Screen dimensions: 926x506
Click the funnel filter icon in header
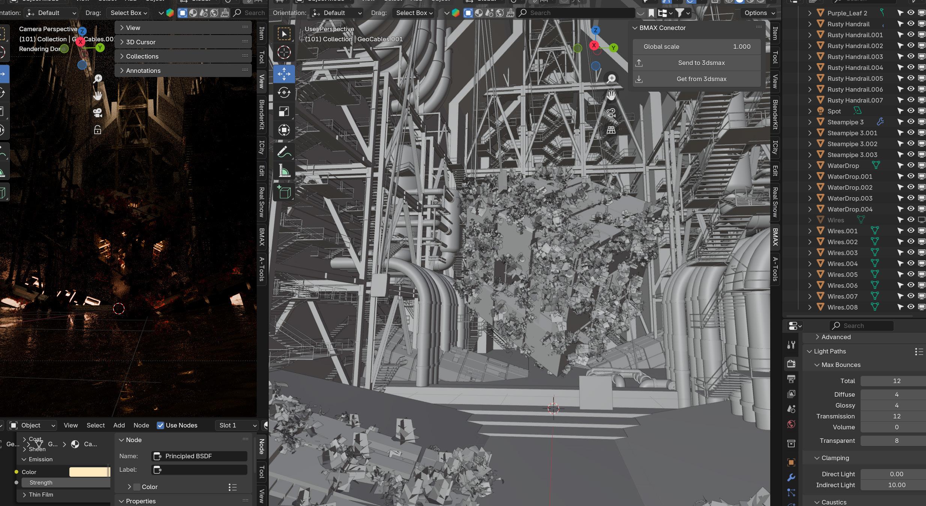tap(680, 13)
